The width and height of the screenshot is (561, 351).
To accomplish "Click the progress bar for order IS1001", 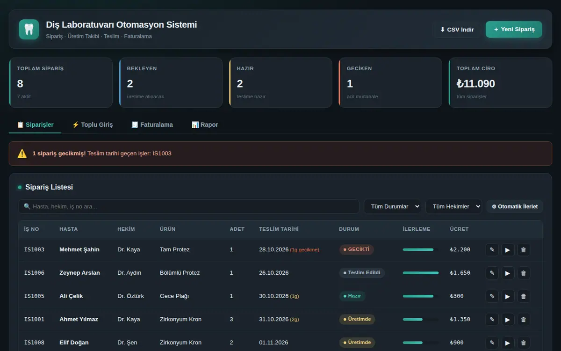I will 421,319.
